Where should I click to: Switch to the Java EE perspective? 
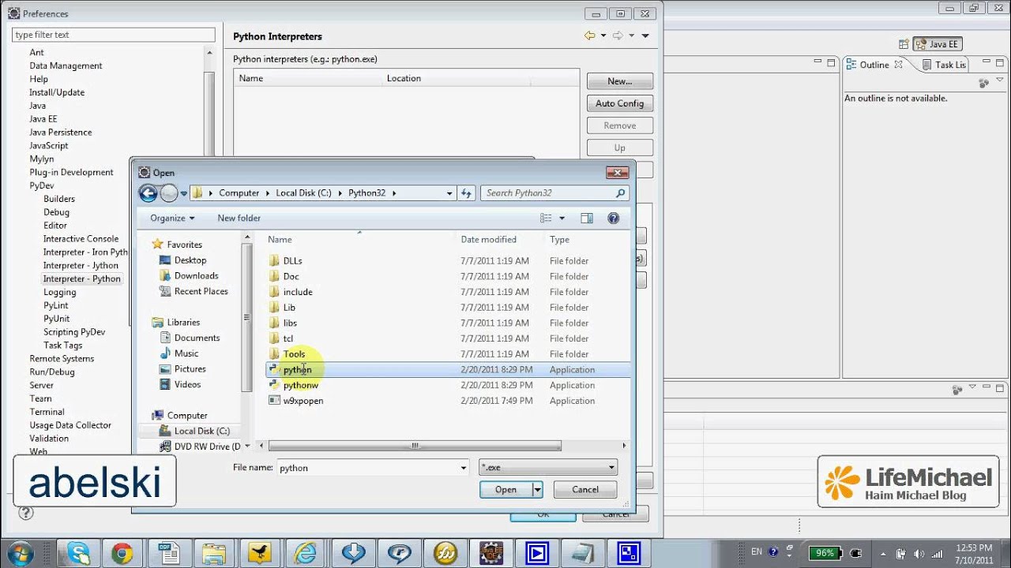[937, 44]
